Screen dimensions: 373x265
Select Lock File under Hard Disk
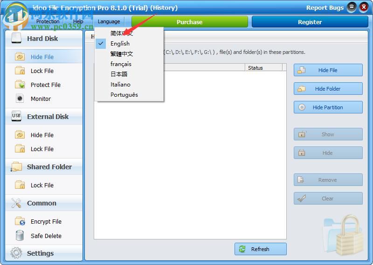[44, 71]
